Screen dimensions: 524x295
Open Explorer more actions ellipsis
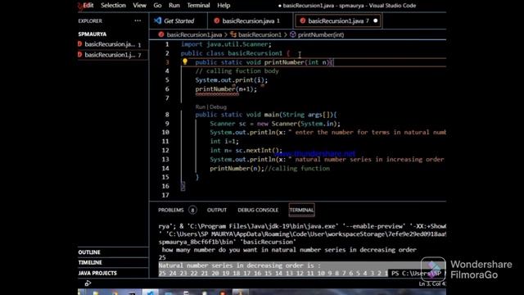138,20
